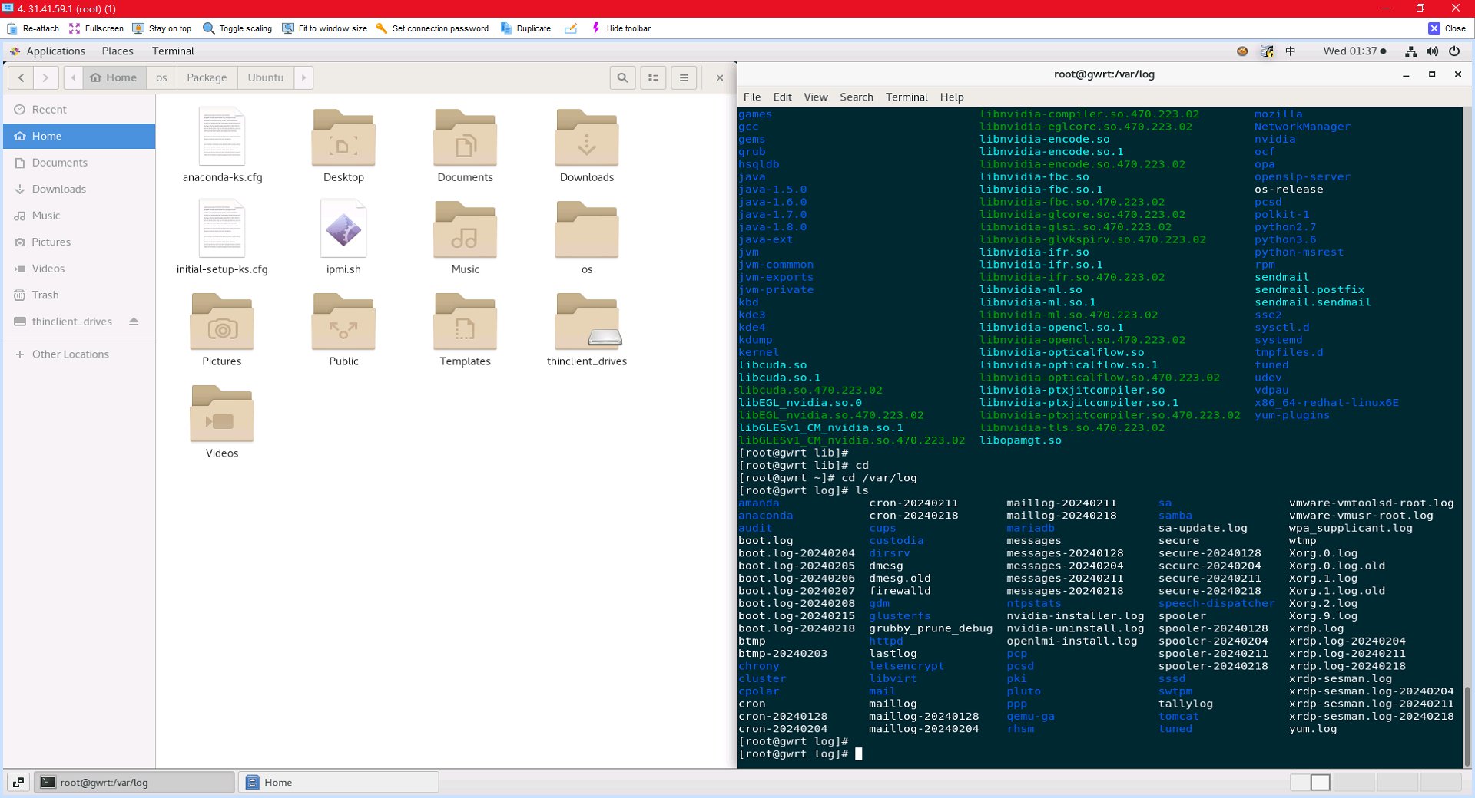Click the pencil edit icon in session toolbar
This screenshot has width=1475, height=798.
pos(571,28)
